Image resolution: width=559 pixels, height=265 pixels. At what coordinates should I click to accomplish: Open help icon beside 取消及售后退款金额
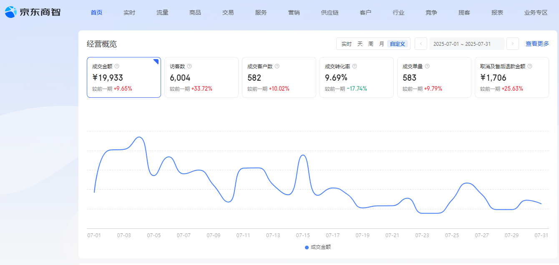coord(530,66)
